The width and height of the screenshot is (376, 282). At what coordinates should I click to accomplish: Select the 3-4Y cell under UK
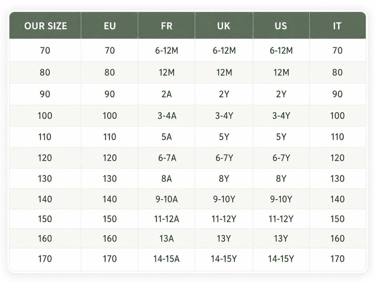[224, 116]
